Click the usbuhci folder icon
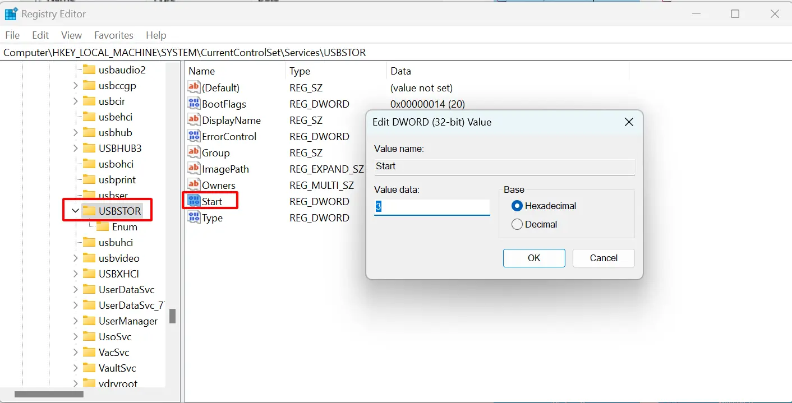 click(x=89, y=242)
